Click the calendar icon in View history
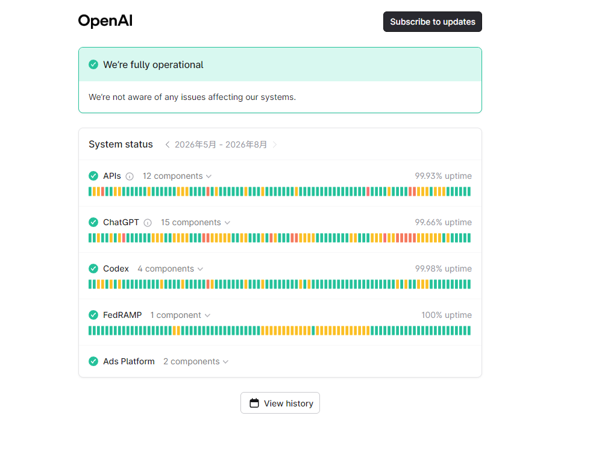The image size is (599, 451). point(254,403)
